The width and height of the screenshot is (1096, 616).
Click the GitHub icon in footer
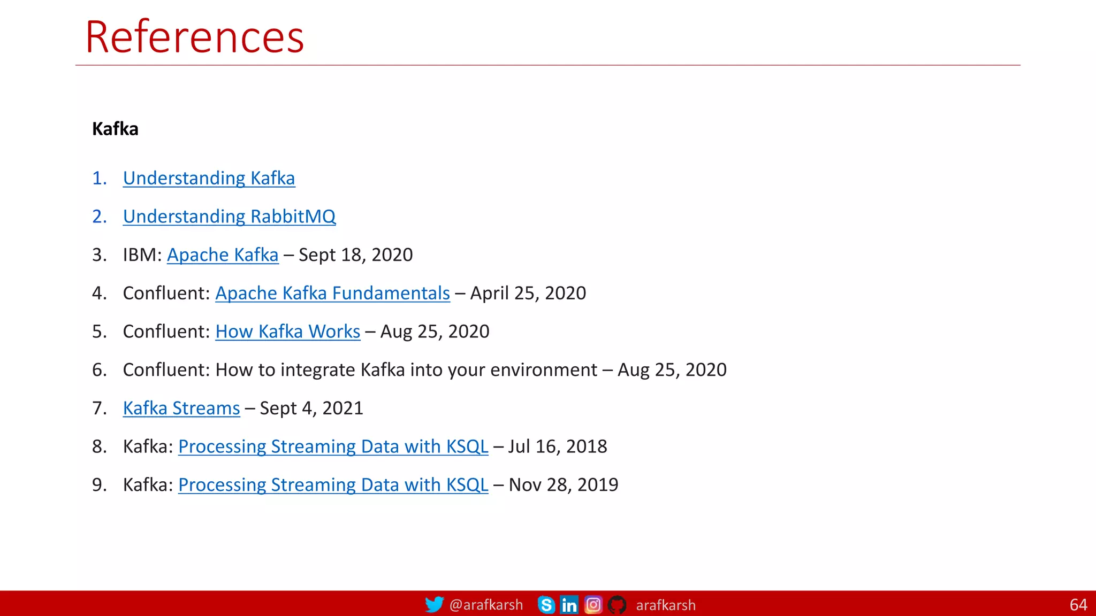coord(617,605)
